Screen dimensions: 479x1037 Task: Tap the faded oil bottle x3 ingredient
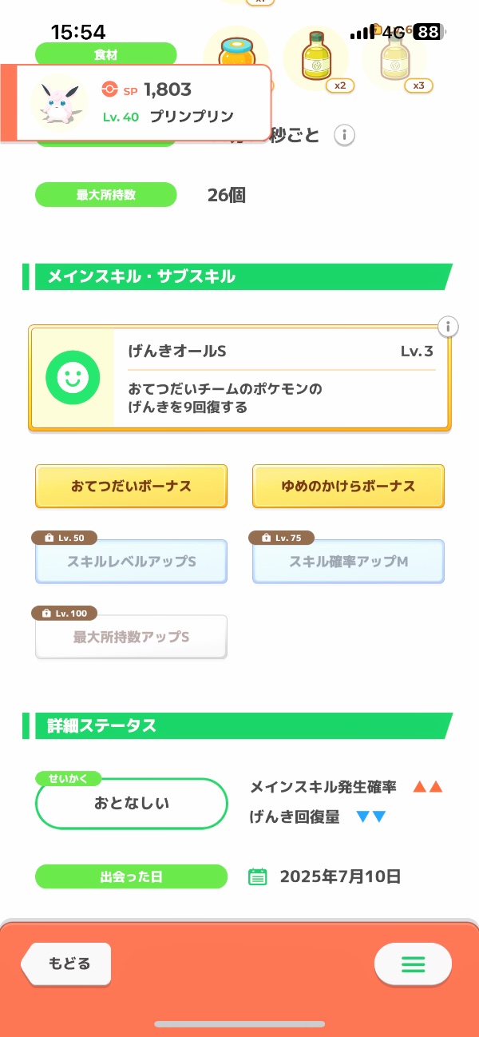394,58
